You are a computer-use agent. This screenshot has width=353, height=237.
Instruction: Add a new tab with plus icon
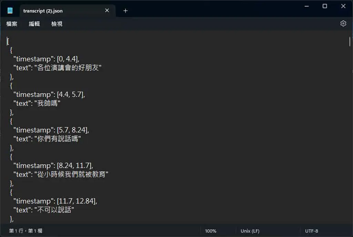125,11
